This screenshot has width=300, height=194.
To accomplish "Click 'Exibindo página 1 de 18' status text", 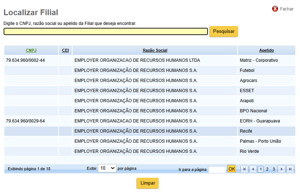I will pyautogui.click(x=29, y=169).
